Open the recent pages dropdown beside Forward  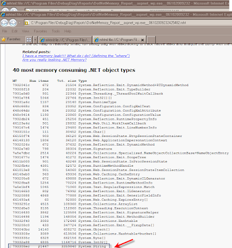tap(19, 23)
